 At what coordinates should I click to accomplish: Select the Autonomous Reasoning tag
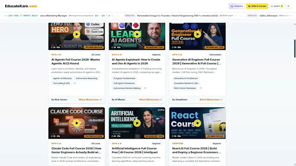click(87, 78)
